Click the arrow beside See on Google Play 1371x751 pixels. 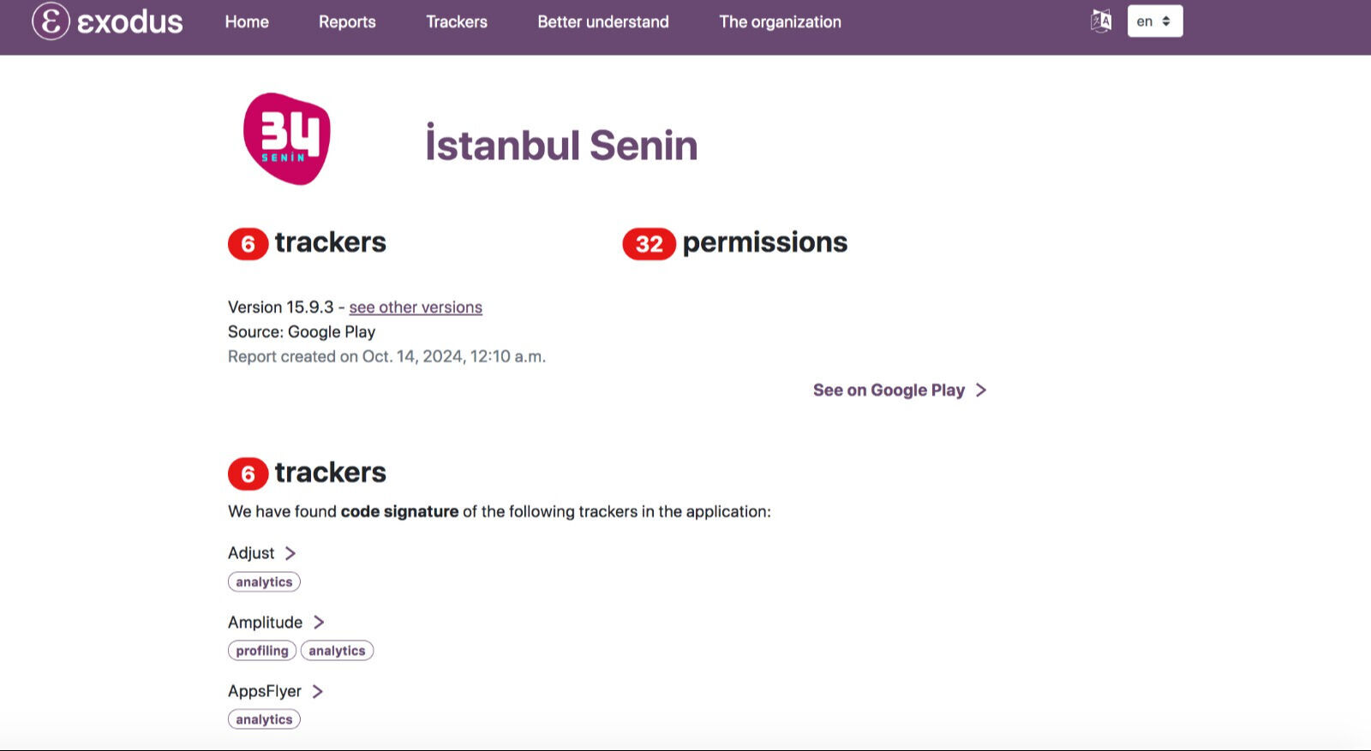point(981,390)
